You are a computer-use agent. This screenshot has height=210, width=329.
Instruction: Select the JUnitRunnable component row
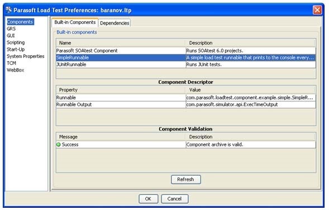pos(186,64)
